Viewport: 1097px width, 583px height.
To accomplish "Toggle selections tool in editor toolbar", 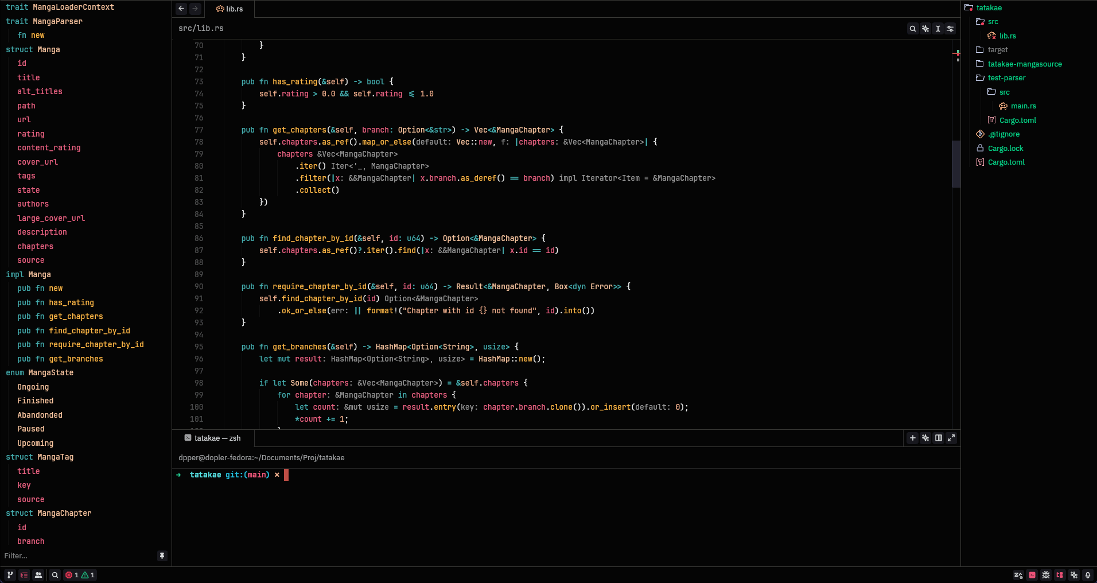I will click(938, 29).
